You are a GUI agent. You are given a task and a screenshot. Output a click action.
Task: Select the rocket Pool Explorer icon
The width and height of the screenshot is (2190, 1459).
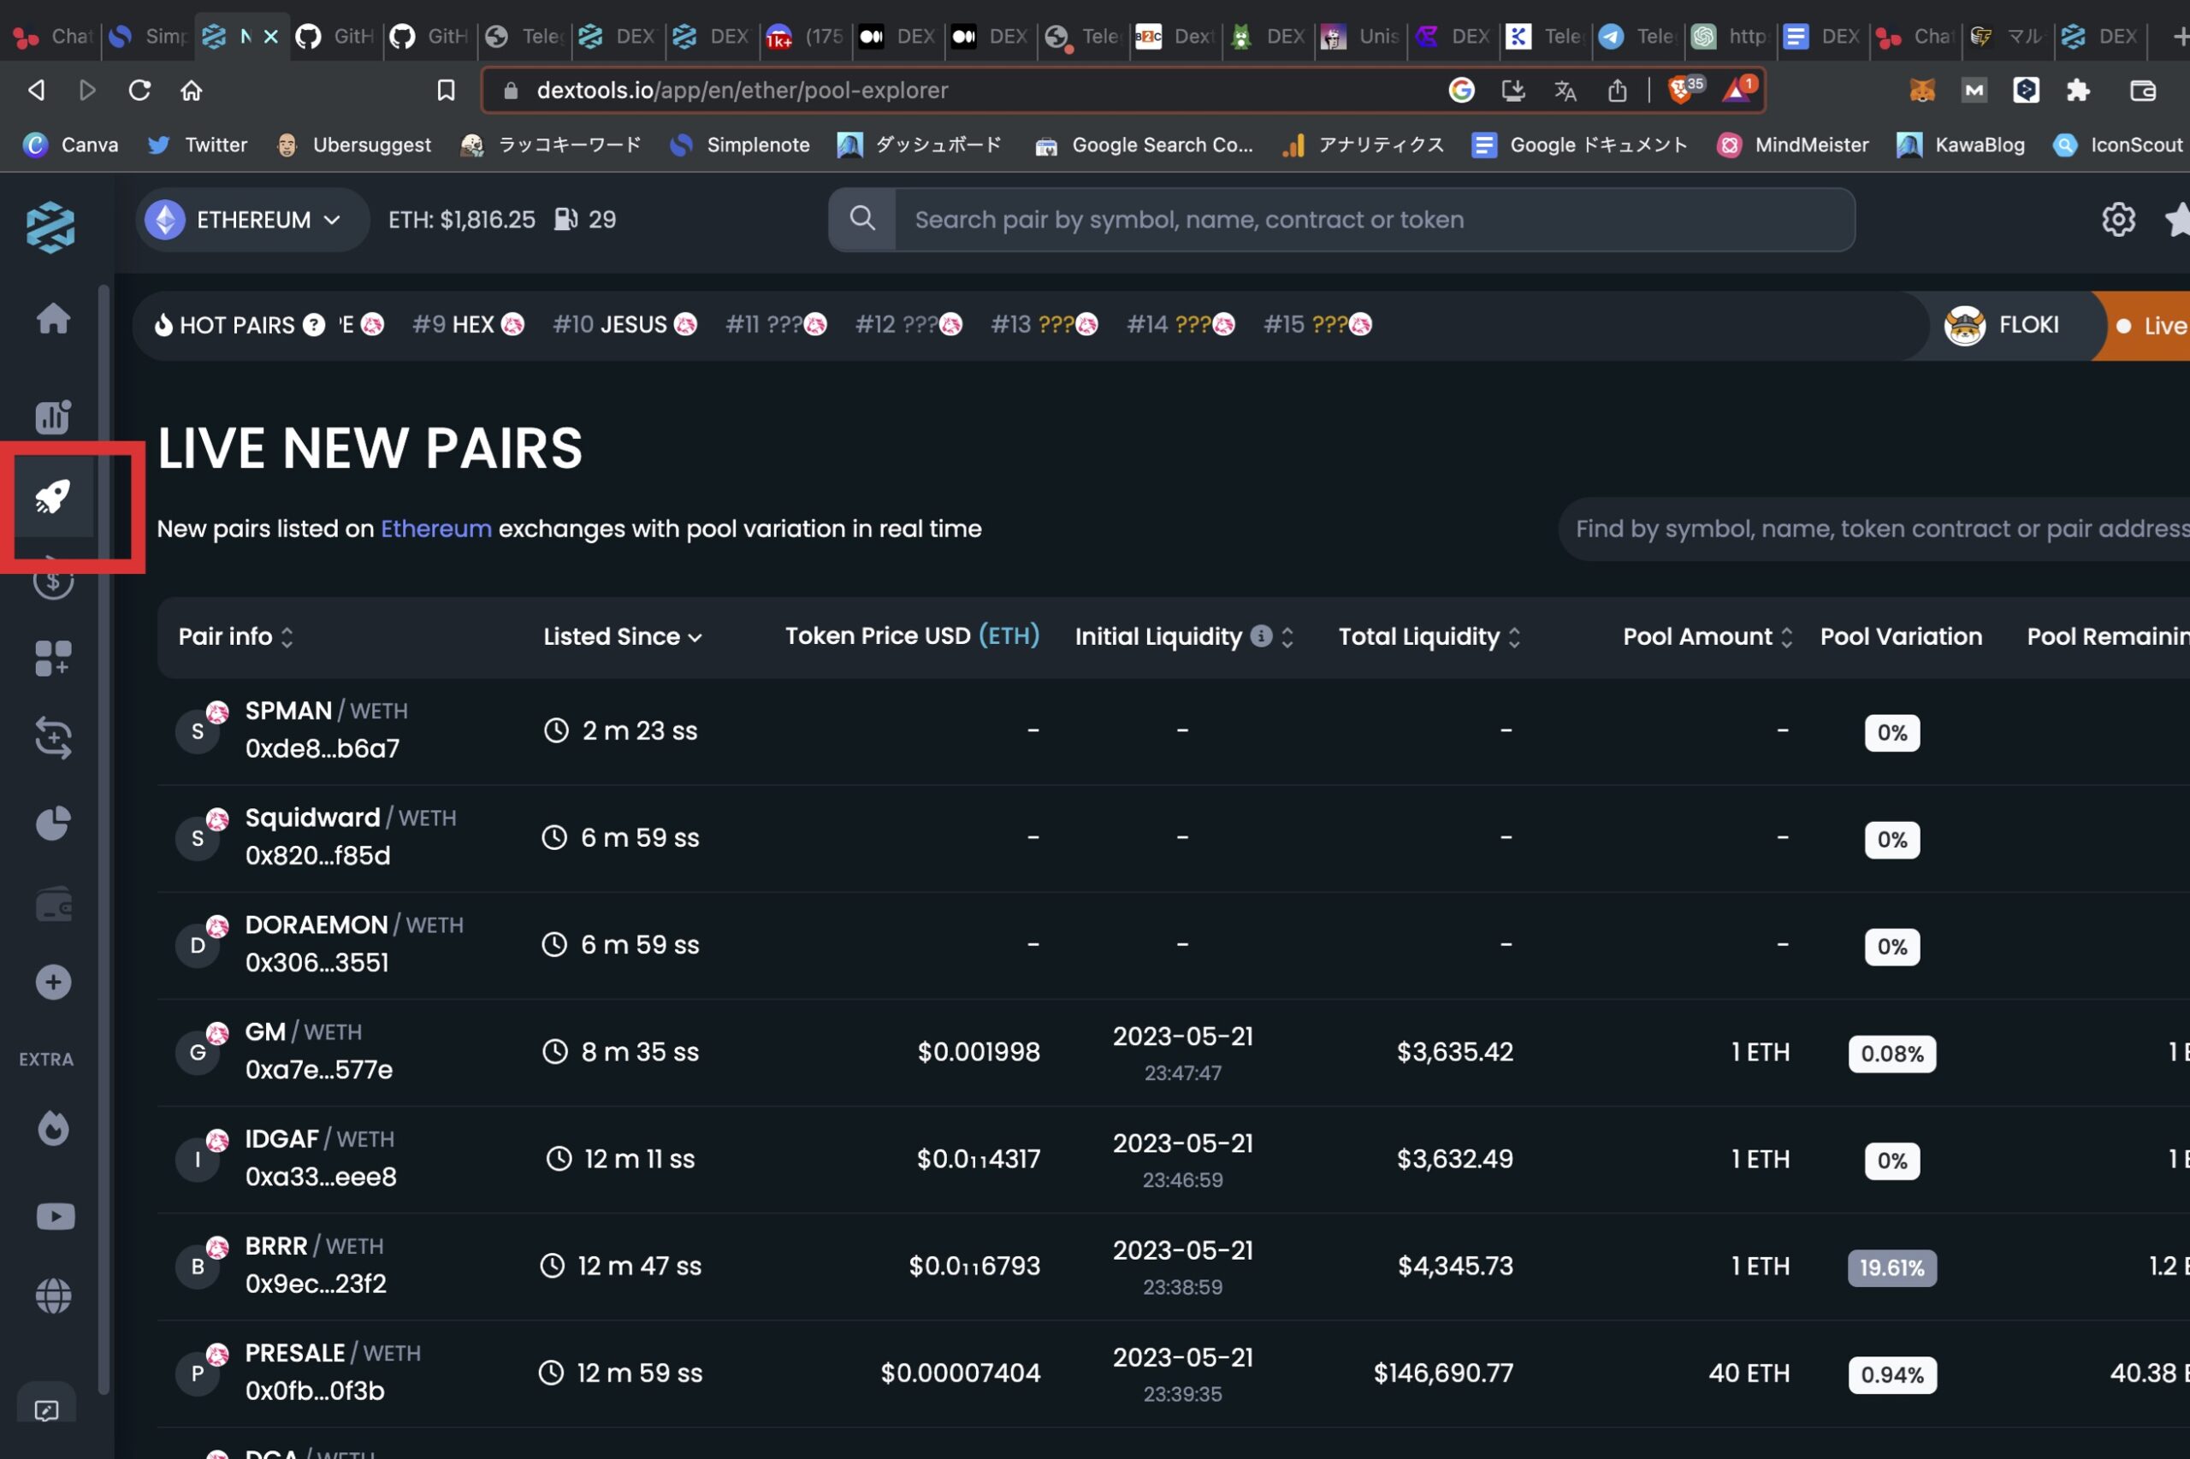click(x=51, y=496)
